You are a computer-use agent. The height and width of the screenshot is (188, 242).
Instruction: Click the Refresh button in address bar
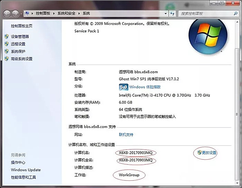click(x=172, y=13)
